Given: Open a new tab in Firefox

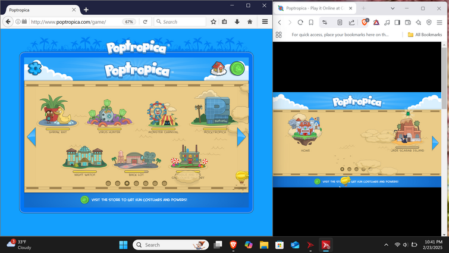Looking at the screenshot, I should [86, 10].
